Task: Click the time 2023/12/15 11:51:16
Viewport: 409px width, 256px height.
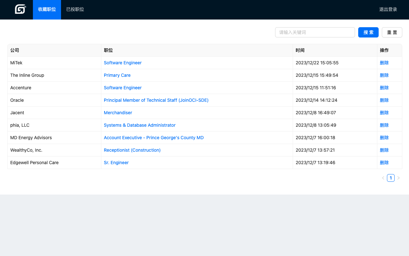Action: tap(316, 88)
